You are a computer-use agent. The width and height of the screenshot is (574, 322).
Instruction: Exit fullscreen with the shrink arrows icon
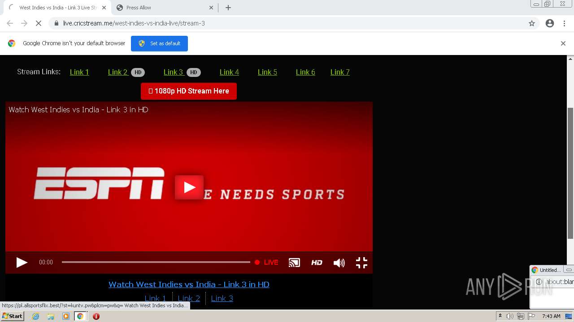coord(361,263)
